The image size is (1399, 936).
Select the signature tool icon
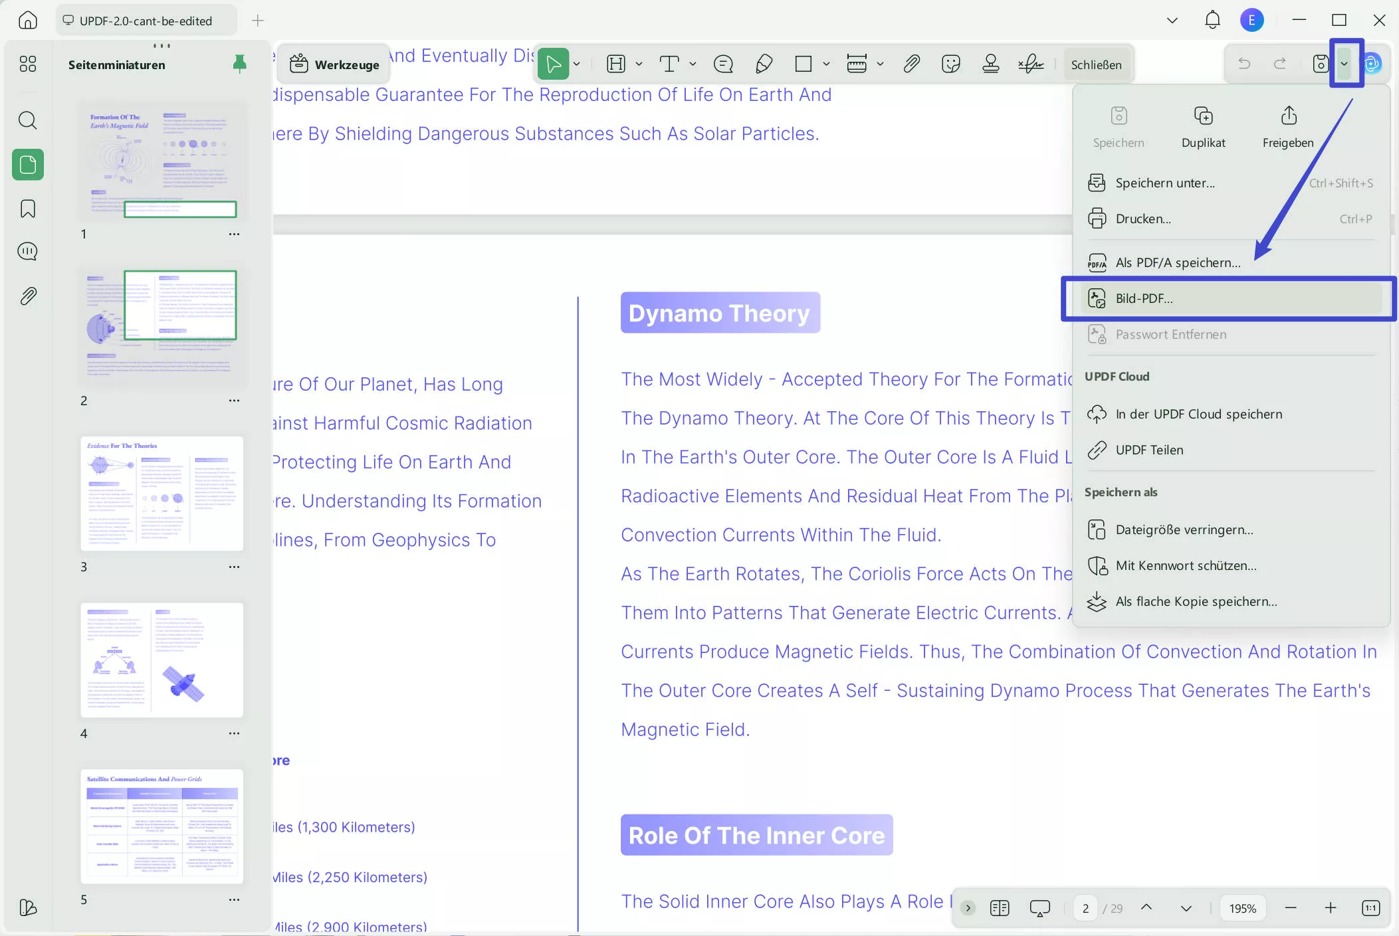pos(1031,64)
